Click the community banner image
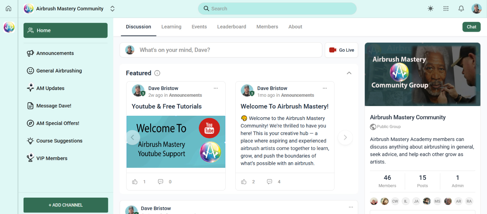Viewport: 487px width, 214px height. 422,74
